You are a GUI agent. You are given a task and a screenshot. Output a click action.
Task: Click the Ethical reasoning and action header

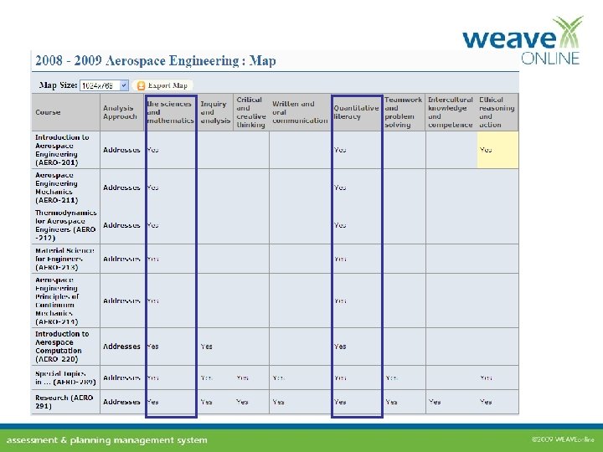pos(497,112)
